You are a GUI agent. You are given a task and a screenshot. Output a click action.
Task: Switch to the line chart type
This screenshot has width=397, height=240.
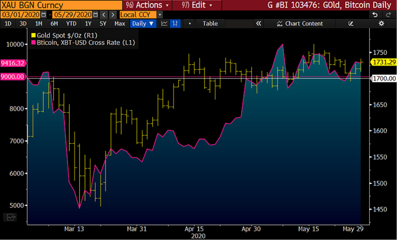click(x=165, y=24)
